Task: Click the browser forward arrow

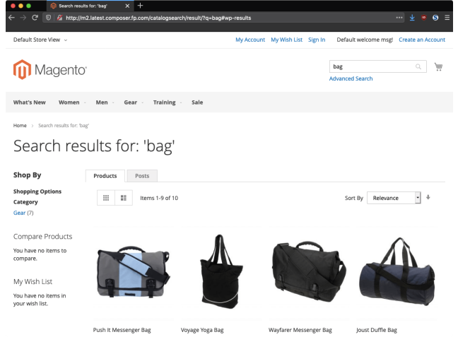Action: coord(23,18)
